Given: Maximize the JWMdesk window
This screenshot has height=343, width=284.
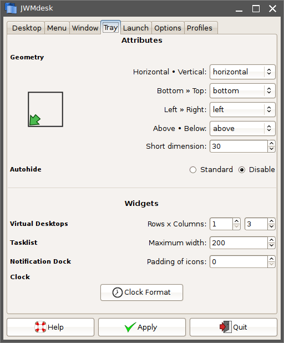Looking at the screenshot, I should [x=256, y=9].
